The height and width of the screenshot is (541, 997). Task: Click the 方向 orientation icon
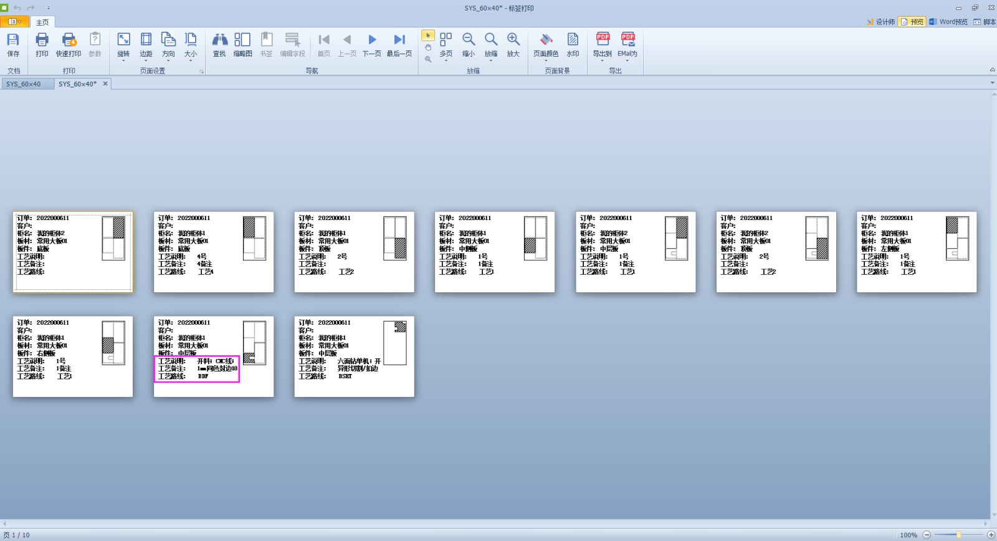tap(168, 39)
